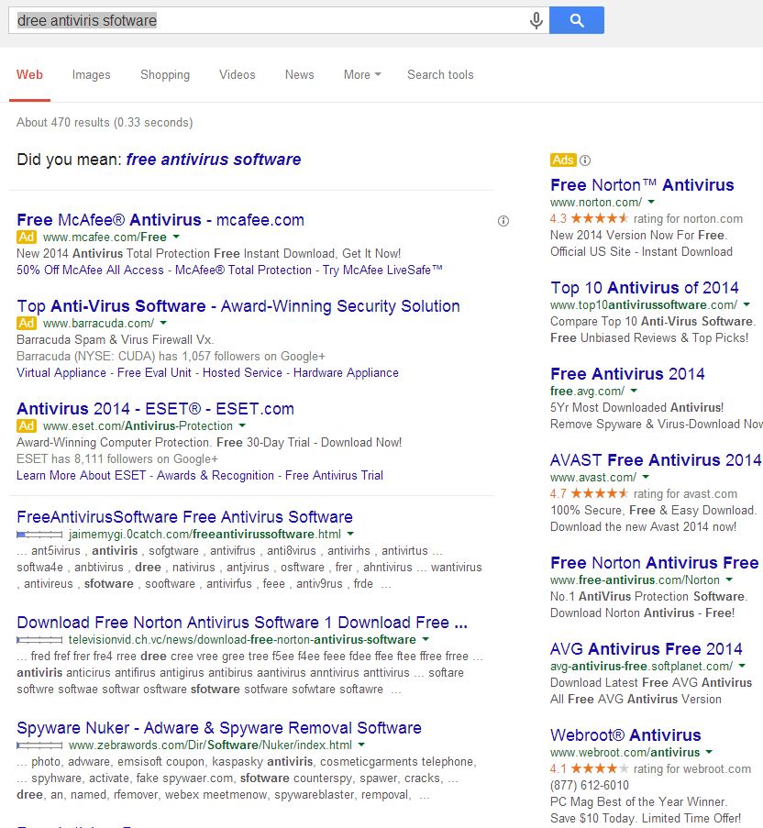
Task: Click the star rating for webroot.com
Action: pyautogui.click(x=600, y=768)
